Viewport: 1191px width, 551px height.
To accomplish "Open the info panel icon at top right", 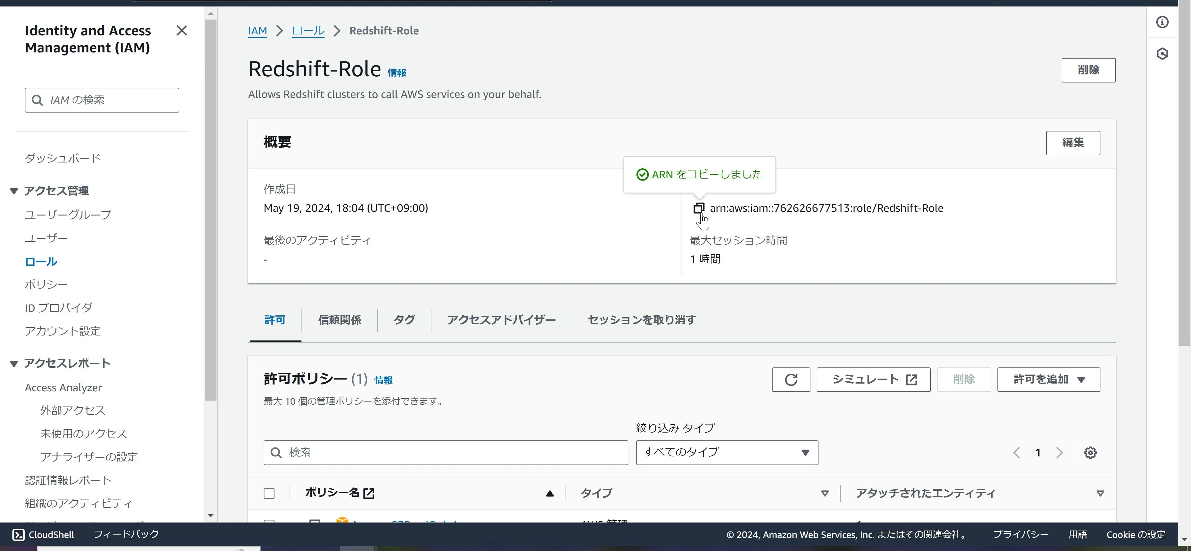I will point(1162,22).
